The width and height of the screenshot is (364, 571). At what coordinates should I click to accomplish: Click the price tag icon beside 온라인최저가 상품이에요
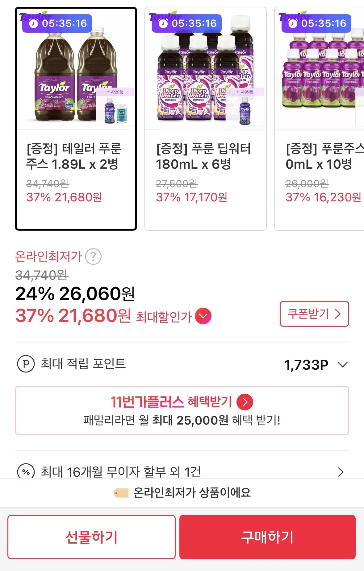click(121, 493)
